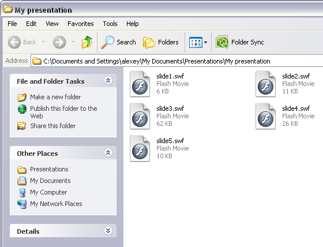Open the Views dropdown arrow
Screen dimensions: 323x247
[205, 42]
